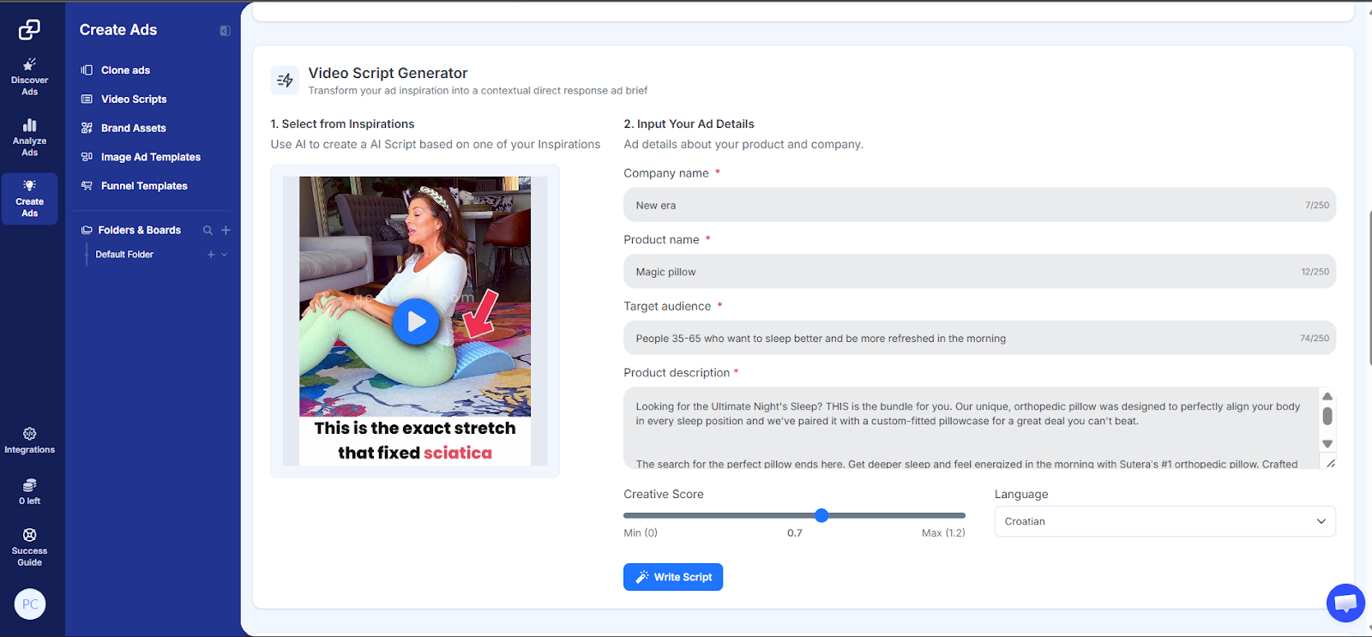Add an item to Default Folder

coord(210,255)
